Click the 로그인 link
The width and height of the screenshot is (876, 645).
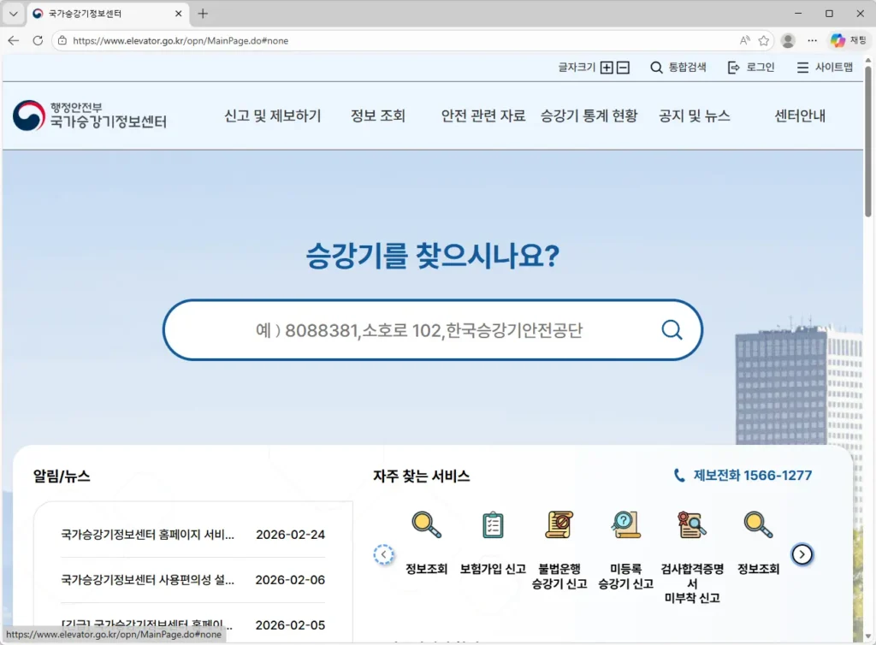(760, 68)
